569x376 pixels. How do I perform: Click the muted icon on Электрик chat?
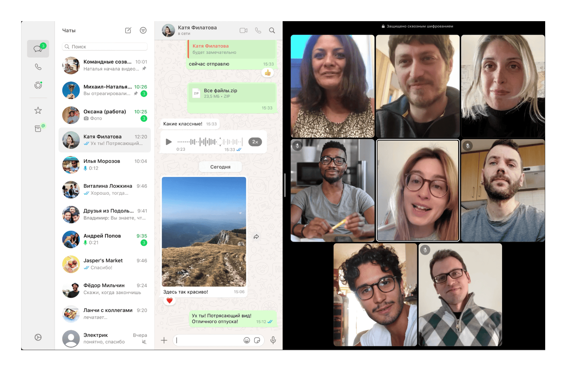click(x=144, y=342)
